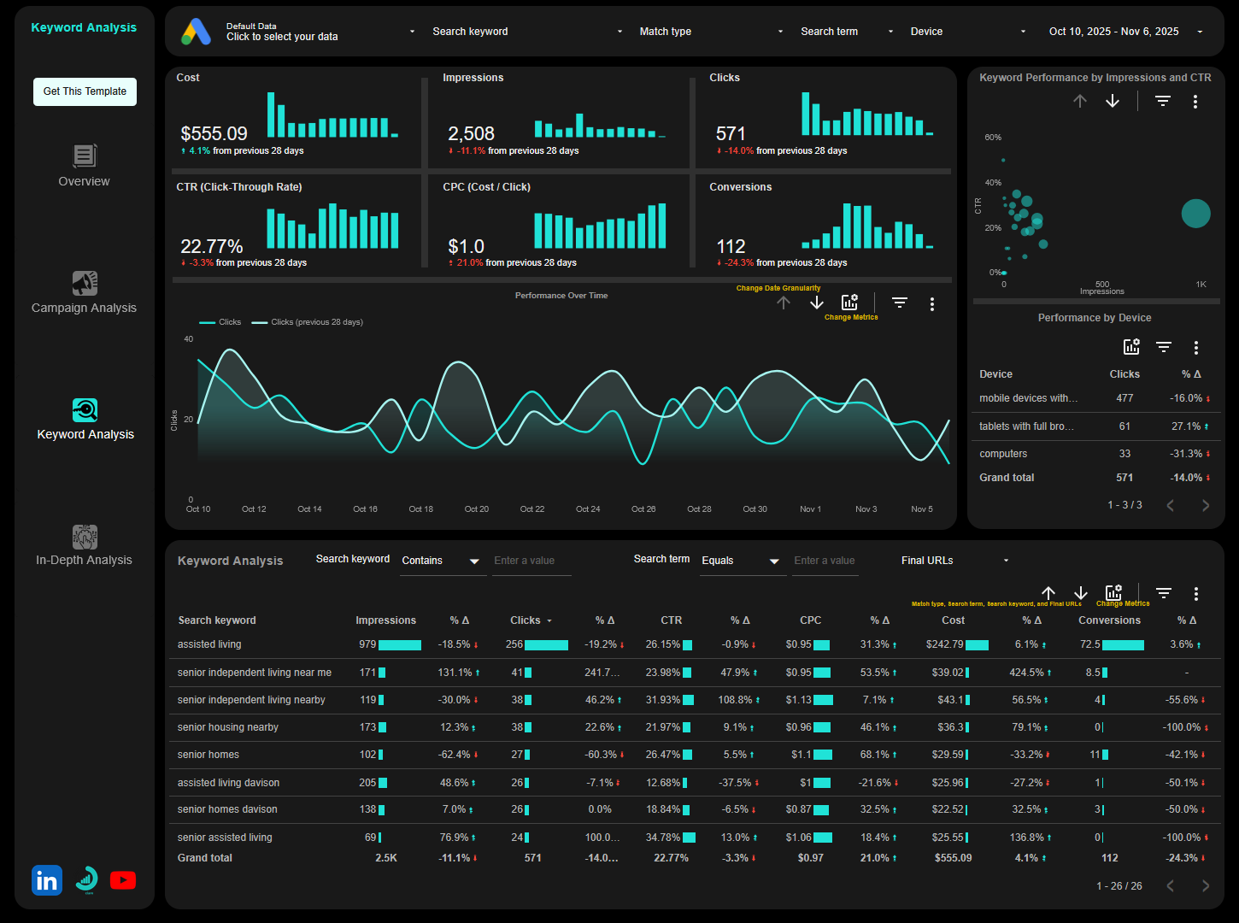This screenshot has height=923, width=1239.
Task: Open the YouTube icon at bottom of sidebar
Action: coord(122,879)
